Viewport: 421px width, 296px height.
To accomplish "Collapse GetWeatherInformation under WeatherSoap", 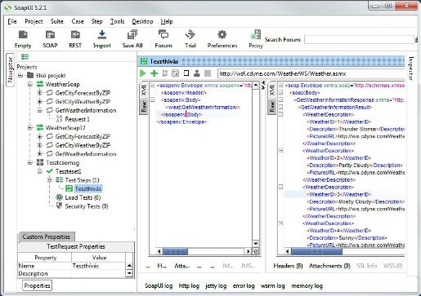I will [x=40, y=110].
